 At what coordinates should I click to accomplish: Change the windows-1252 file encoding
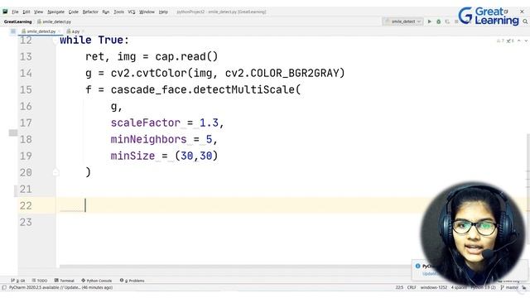pos(434,287)
